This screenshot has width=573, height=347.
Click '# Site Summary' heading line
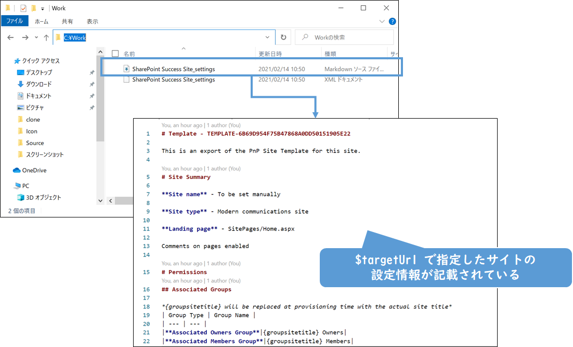pyautogui.click(x=186, y=177)
